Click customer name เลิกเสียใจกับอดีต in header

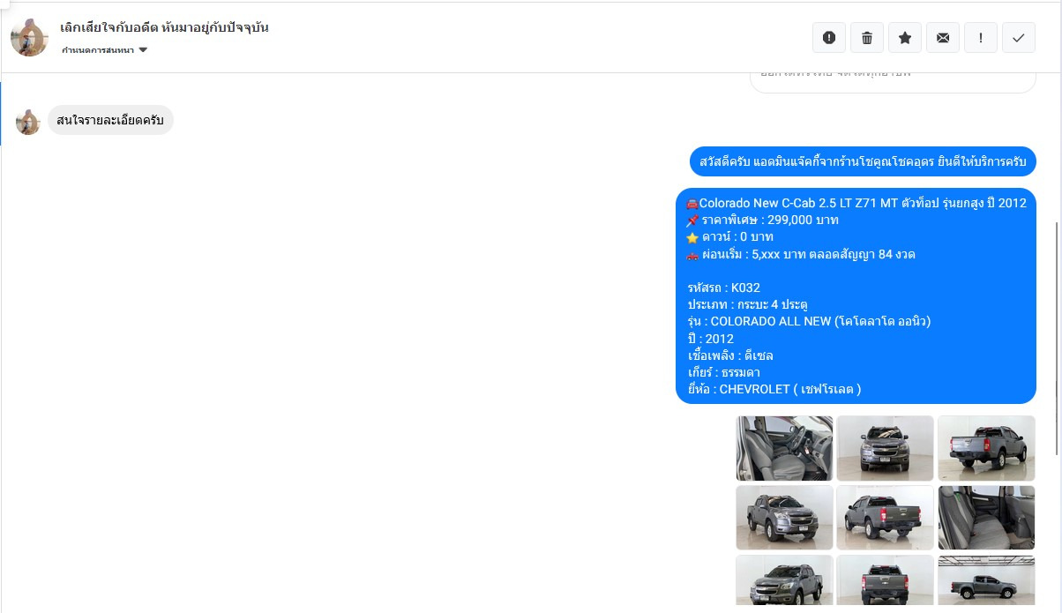coord(165,27)
